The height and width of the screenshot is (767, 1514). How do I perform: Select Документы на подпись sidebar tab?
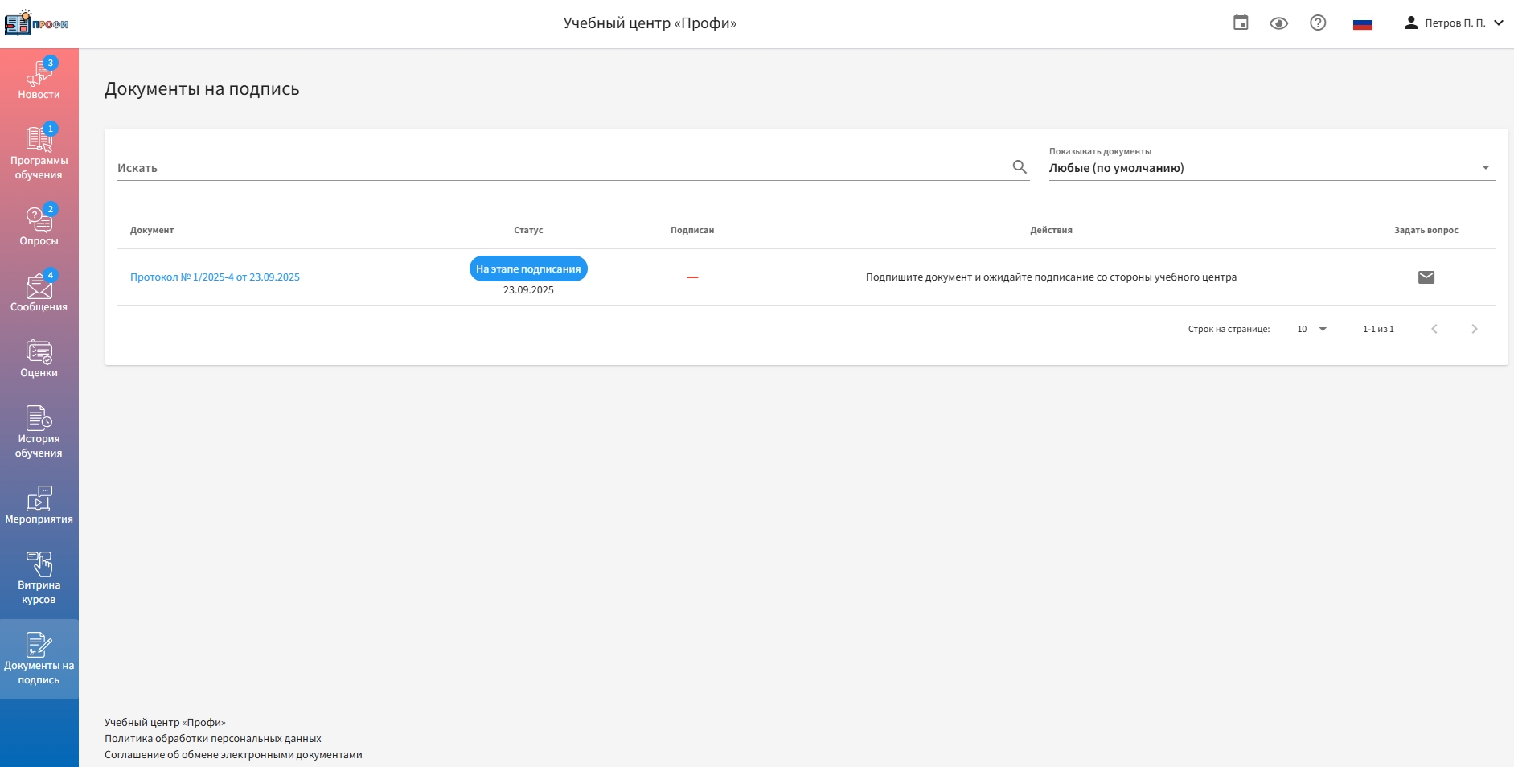(x=39, y=658)
